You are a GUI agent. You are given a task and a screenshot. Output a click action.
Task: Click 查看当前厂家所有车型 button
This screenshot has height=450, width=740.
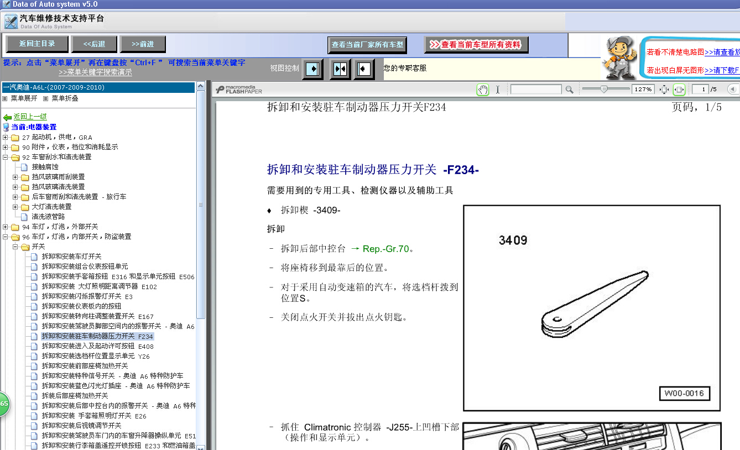pos(367,45)
